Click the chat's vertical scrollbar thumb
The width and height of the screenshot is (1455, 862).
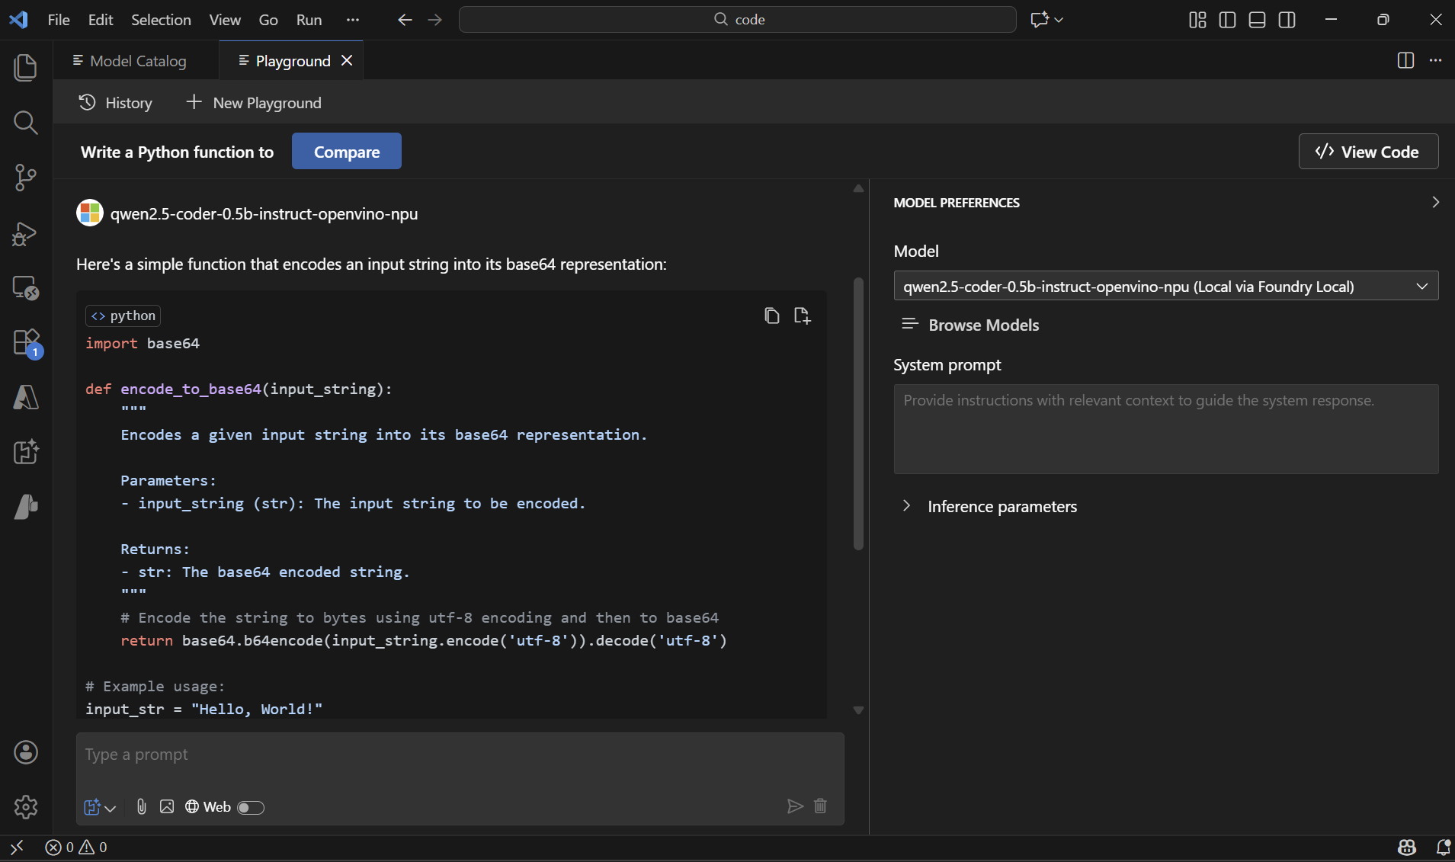click(x=858, y=413)
